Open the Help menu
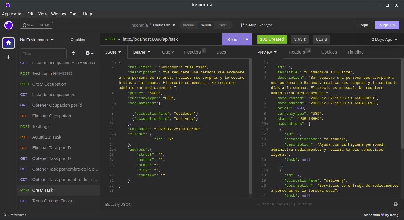The width and height of the screenshot is (404, 220). (88, 14)
